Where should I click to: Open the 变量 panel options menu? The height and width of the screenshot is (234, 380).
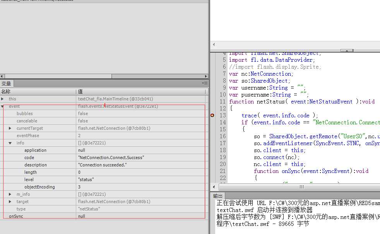coord(205,83)
